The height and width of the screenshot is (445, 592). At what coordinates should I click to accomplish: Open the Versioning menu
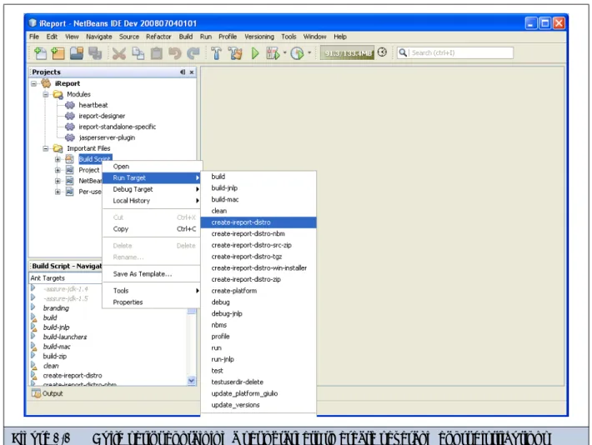coord(259,37)
